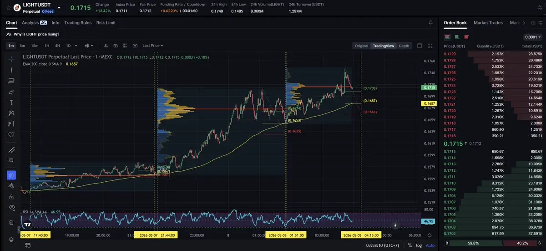Click 'Why is LIGHT price rising?' link
This screenshot has height=251, width=546.
36,34
